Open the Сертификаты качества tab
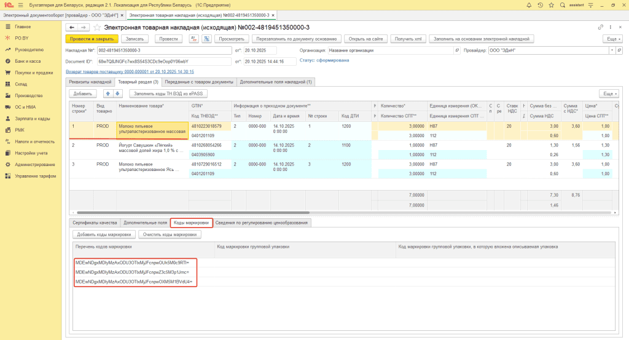 pyautogui.click(x=95, y=223)
